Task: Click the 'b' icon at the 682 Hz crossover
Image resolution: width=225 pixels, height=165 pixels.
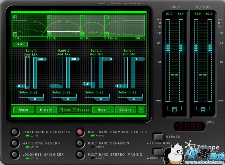Action: click(x=82, y=17)
